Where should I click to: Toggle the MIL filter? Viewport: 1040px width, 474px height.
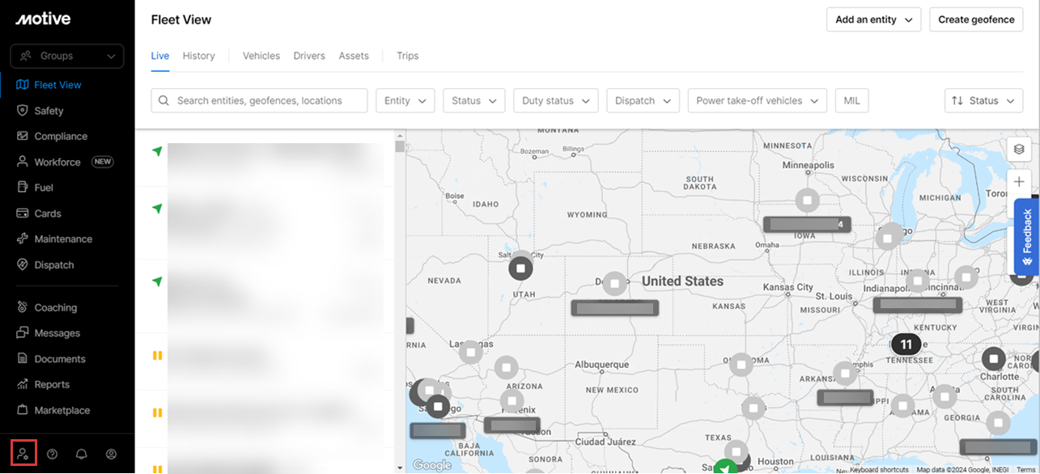click(x=851, y=101)
